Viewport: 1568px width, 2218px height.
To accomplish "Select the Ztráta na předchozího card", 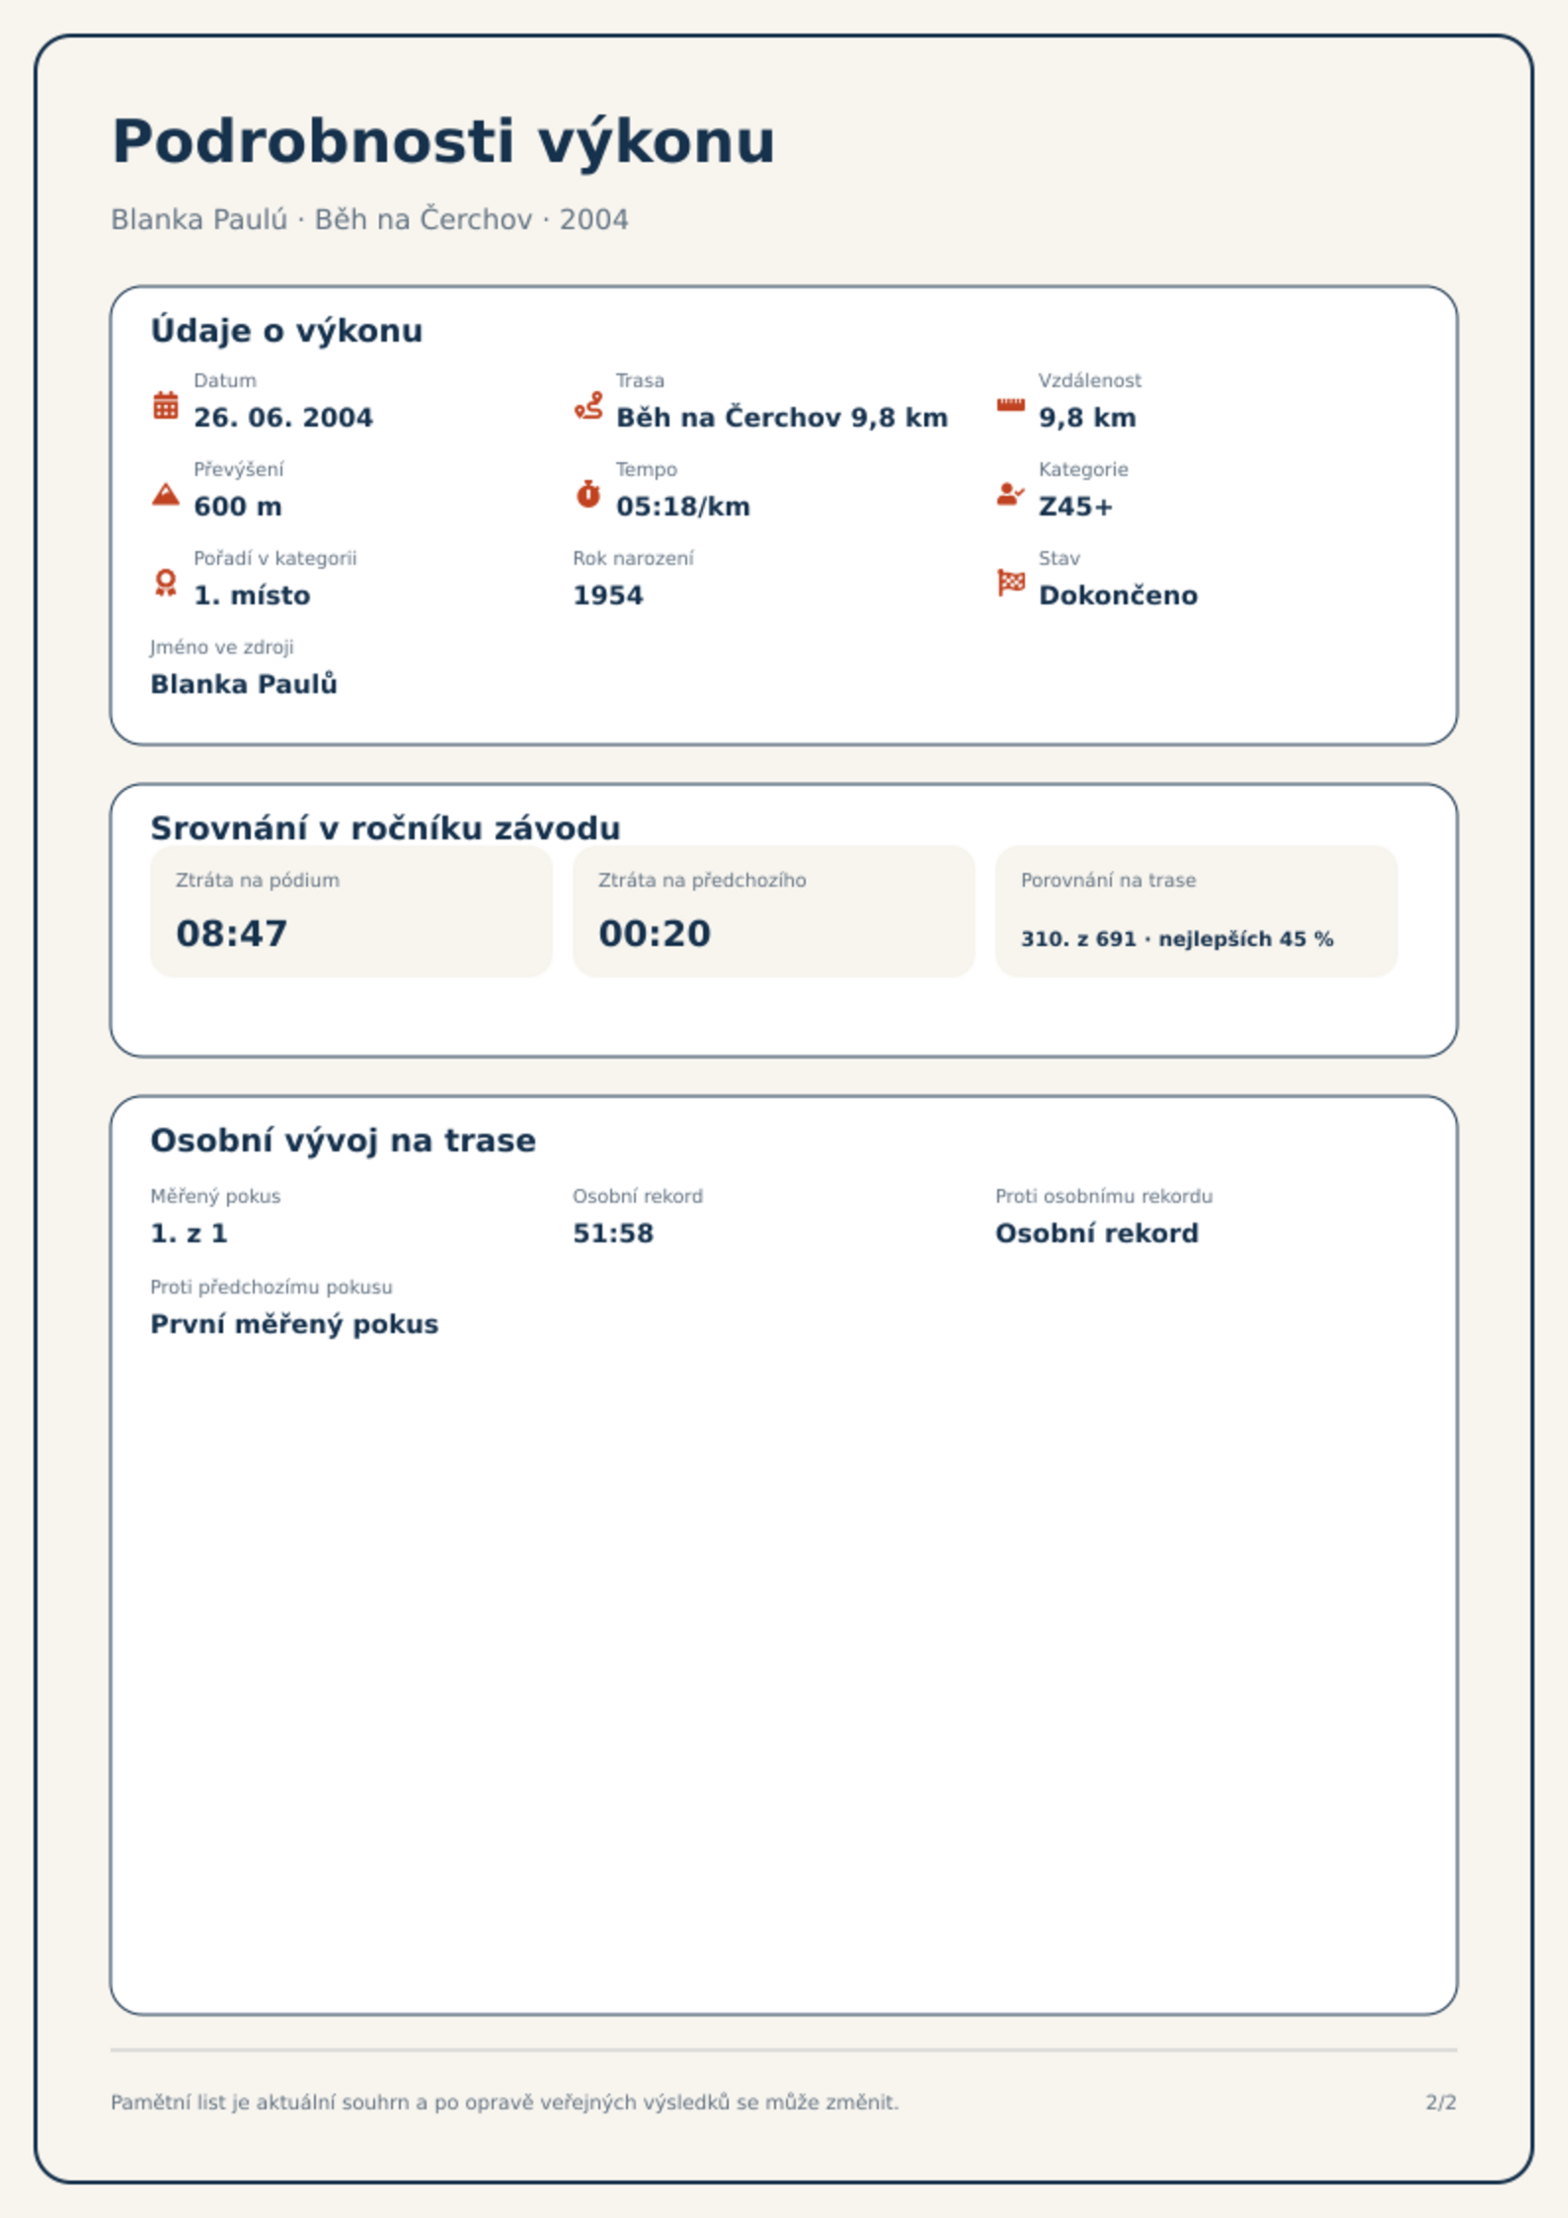I will (x=774, y=911).
